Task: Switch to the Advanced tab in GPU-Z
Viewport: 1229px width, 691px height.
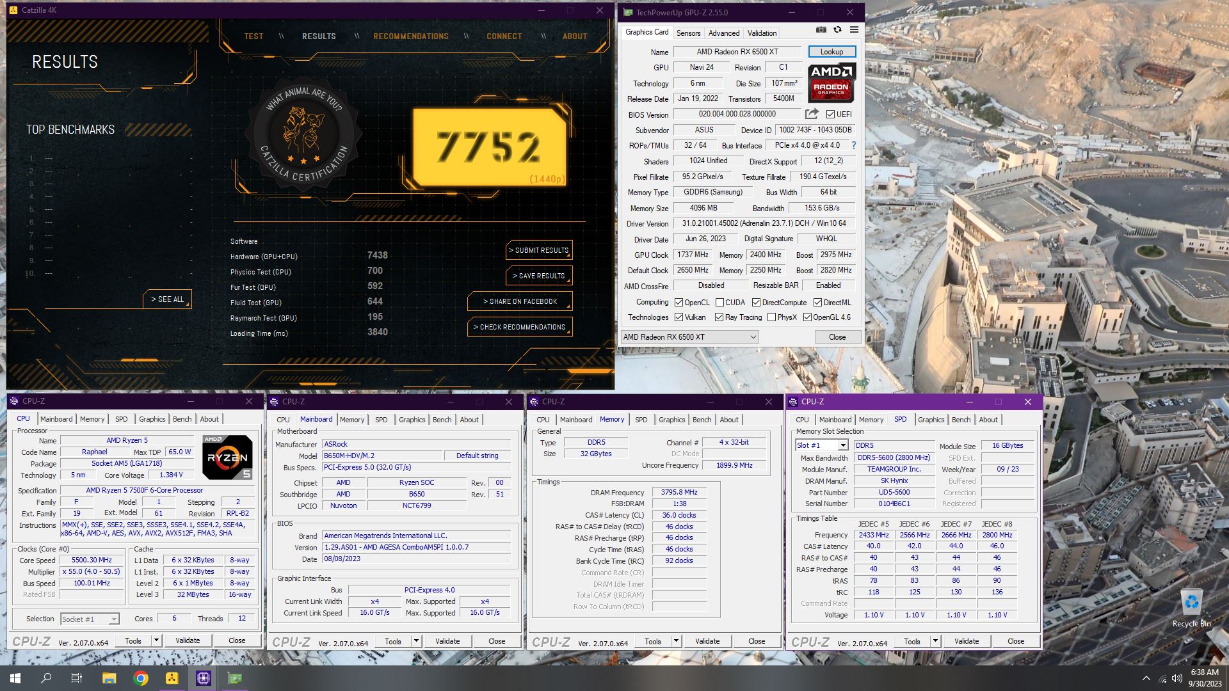Action: point(724,33)
